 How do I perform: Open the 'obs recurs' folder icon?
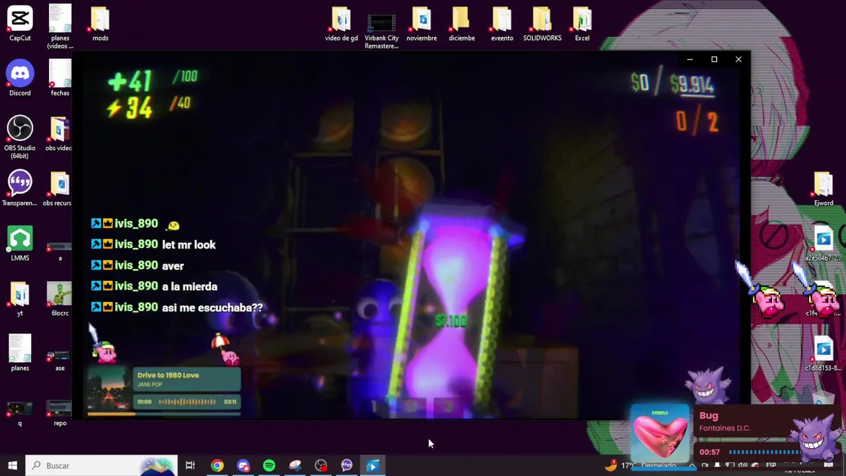pos(59,188)
